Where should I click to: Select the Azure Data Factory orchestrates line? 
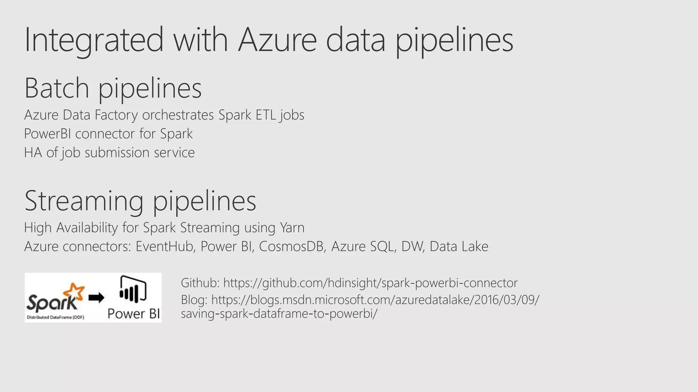point(164,115)
